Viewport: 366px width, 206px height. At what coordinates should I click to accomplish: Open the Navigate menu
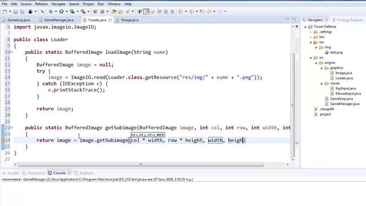tap(58, 4)
